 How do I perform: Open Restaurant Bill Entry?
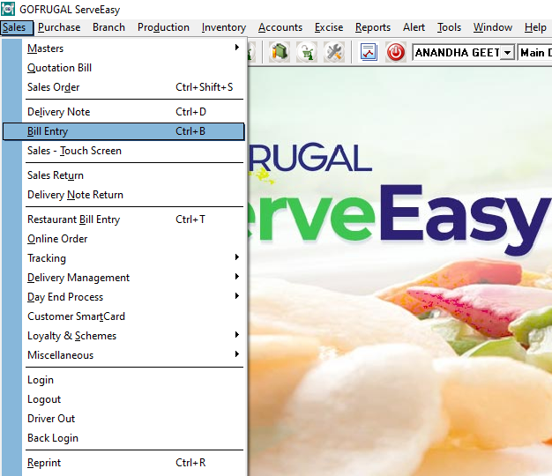123,219
